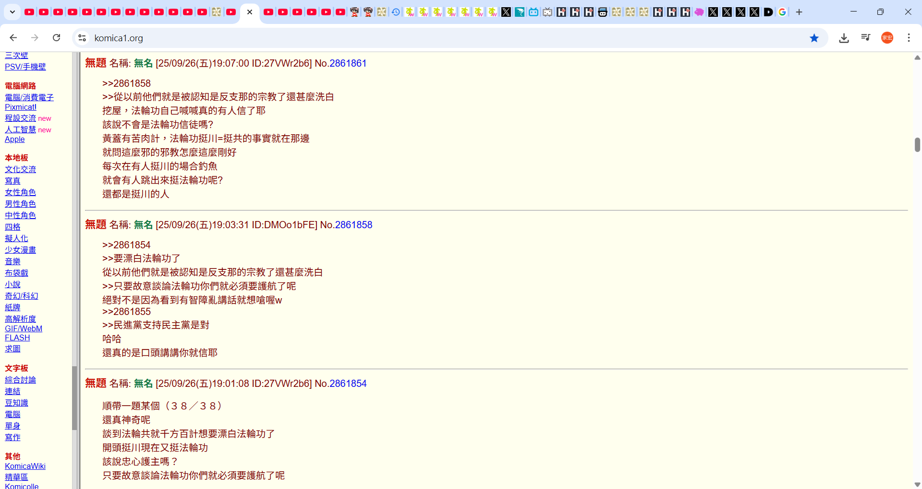922x489 pixels.
Task: View site information icon in address bar
Action: pos(82,38)
